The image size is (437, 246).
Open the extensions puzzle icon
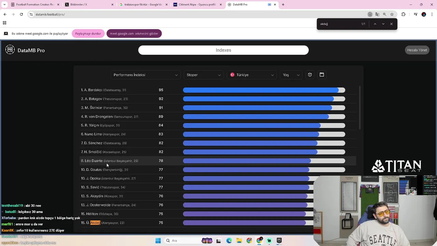[404, 14]
